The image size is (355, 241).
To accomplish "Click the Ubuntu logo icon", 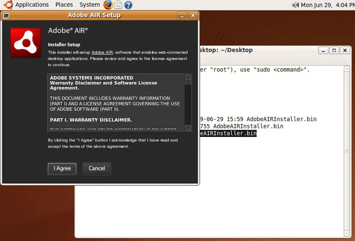I will tap(8, 5).
